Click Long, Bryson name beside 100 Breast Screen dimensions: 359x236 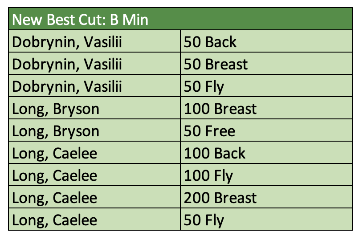pyautogui.click(x=56, y=109)
